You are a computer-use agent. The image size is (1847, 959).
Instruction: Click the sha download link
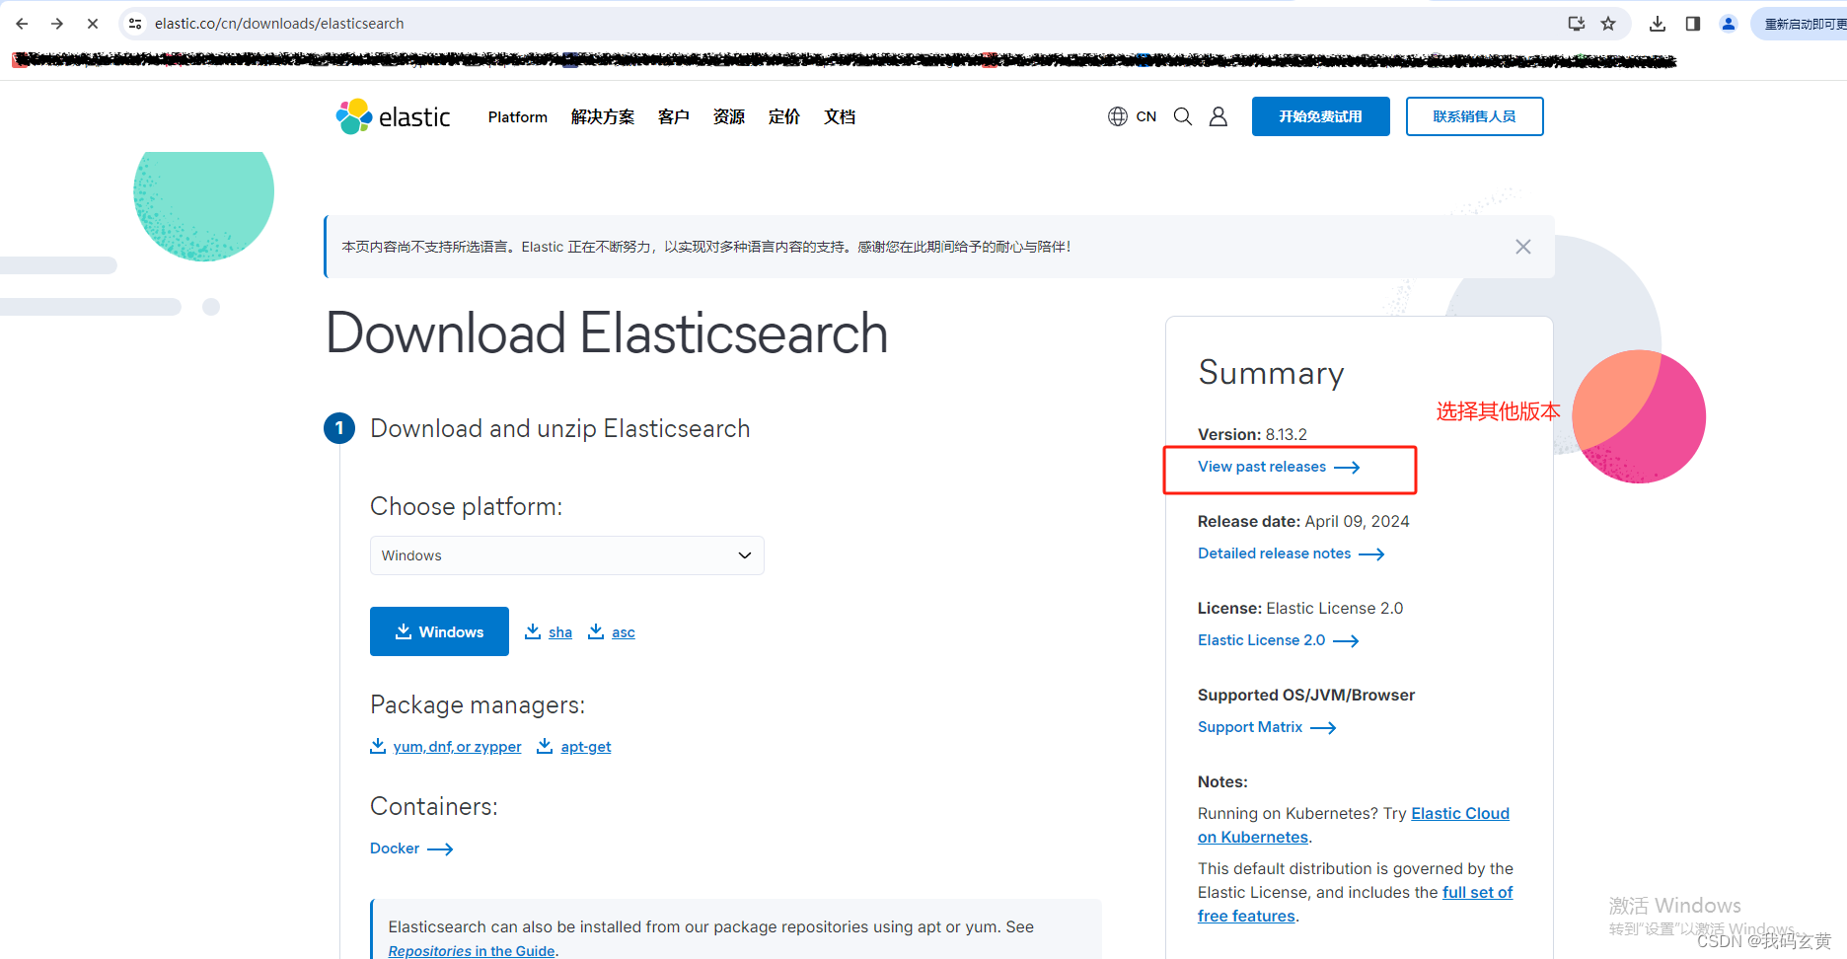(x=560, y=632)
